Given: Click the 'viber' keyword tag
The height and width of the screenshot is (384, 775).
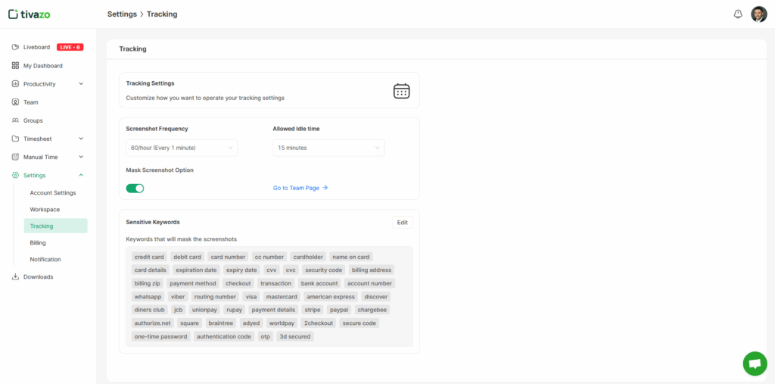Looking at the screenshot, I should tap(178, 297).
